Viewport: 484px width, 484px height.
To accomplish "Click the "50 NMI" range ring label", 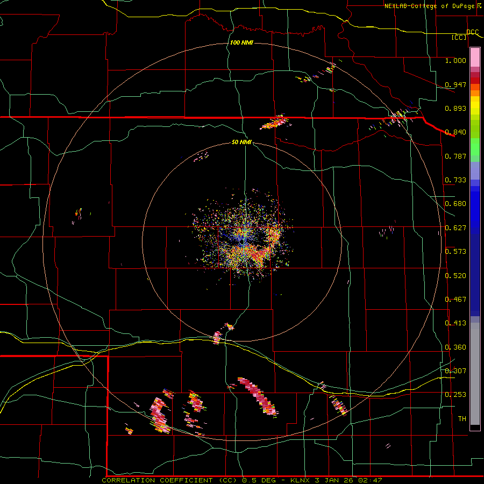I will pyautogui.click(x=241, y=142).
